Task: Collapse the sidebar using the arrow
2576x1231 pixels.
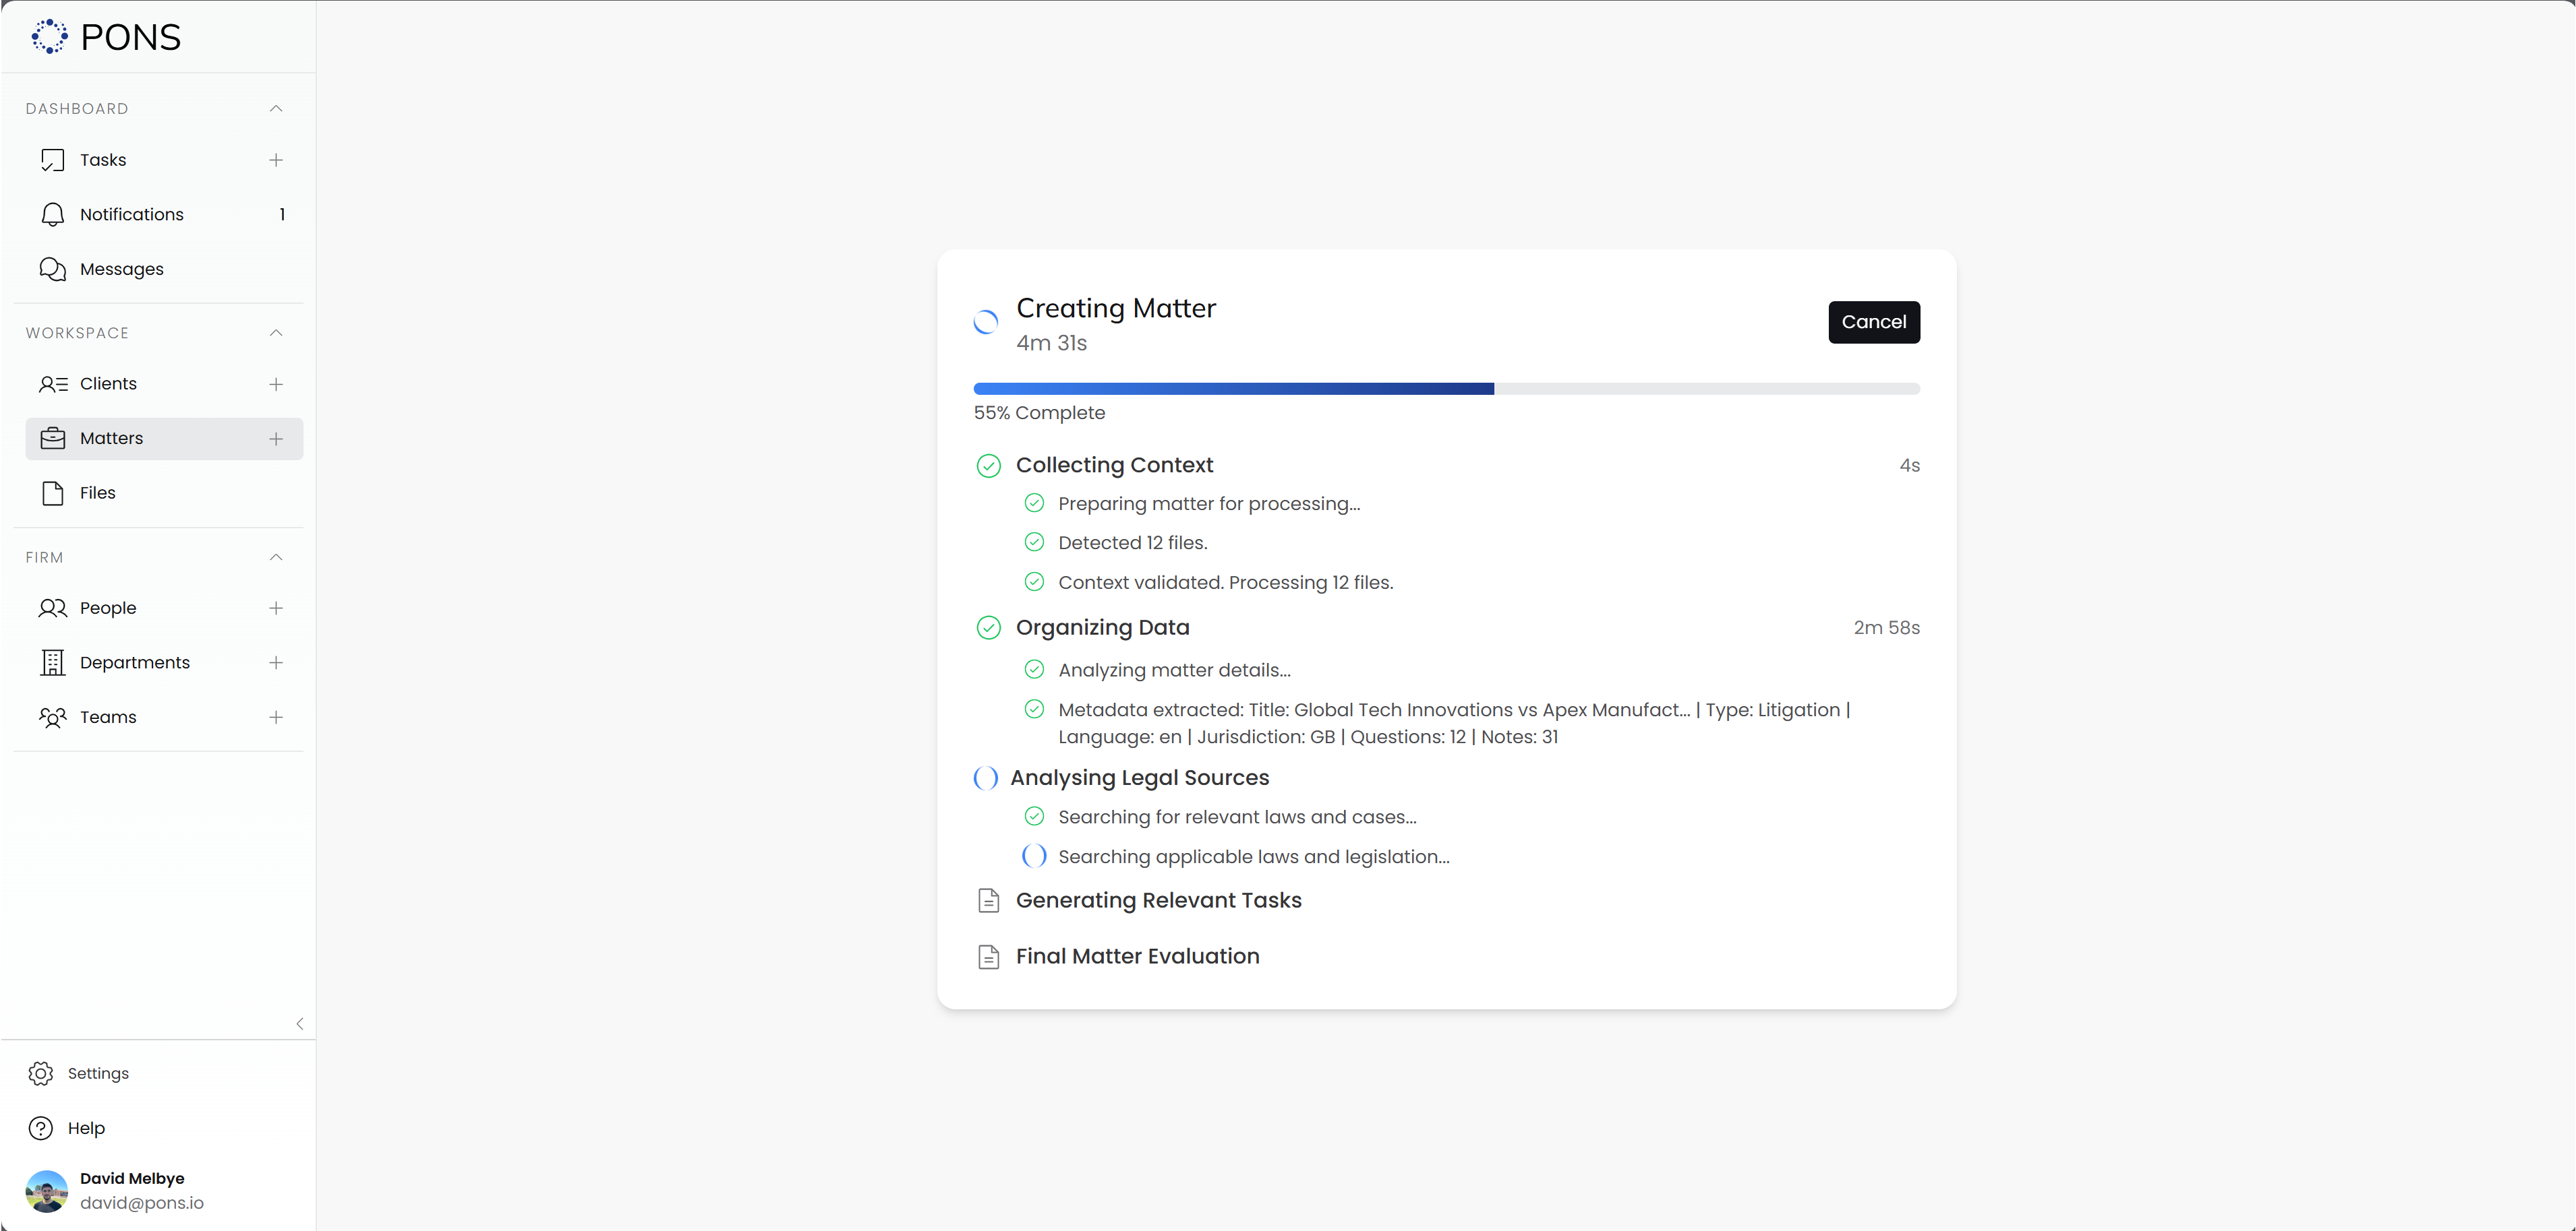Action: [300, 1023]
